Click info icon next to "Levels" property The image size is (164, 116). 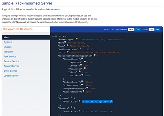[81, 65]
